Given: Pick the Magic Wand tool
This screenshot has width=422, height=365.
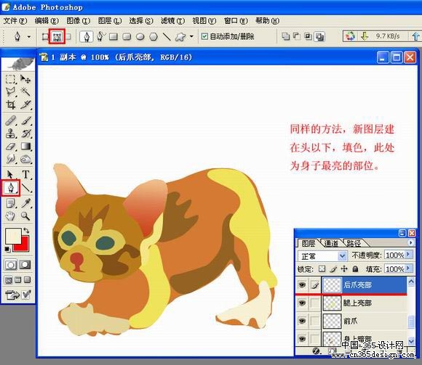Looking at the screenshot, I should [26, 91].
